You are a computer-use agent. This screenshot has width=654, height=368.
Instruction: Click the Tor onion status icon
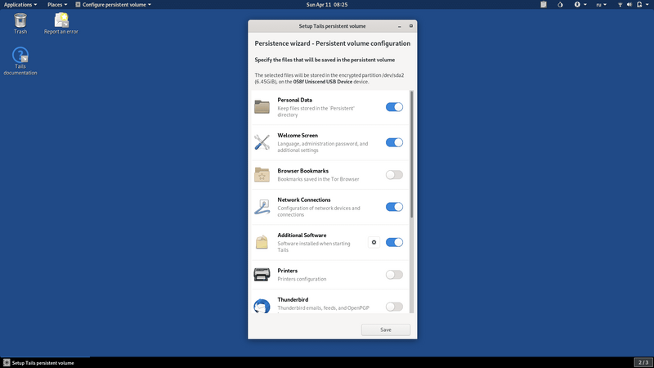click(560, 5)
